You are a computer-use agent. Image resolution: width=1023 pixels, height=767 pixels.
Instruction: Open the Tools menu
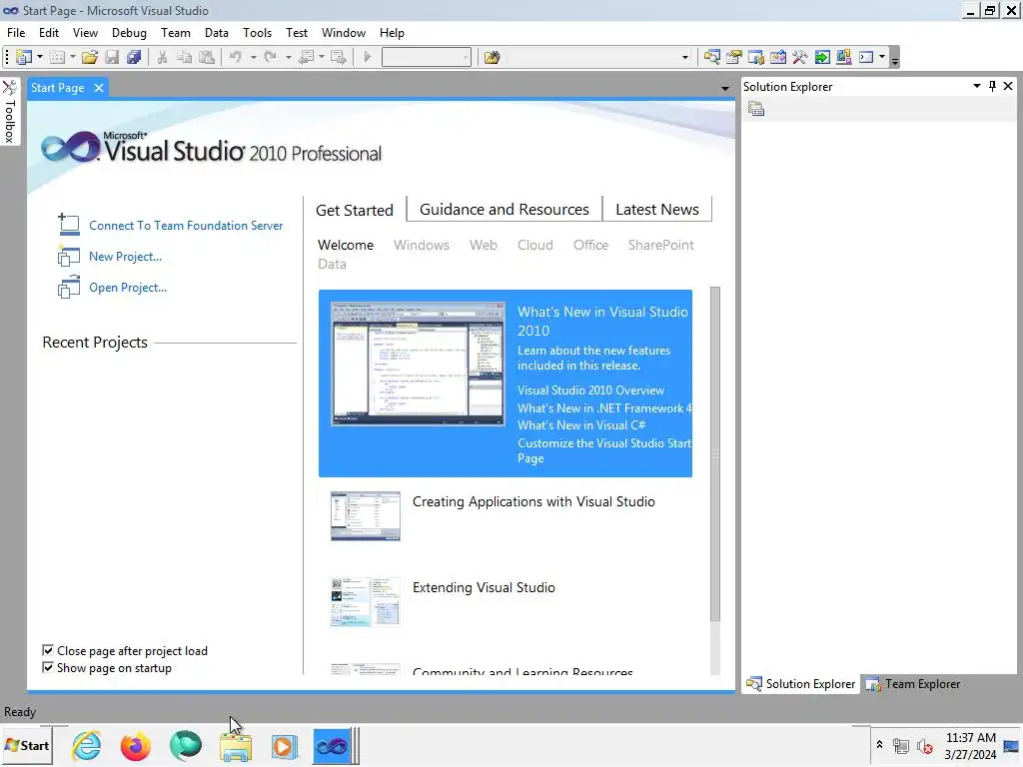tap(257, 33)
